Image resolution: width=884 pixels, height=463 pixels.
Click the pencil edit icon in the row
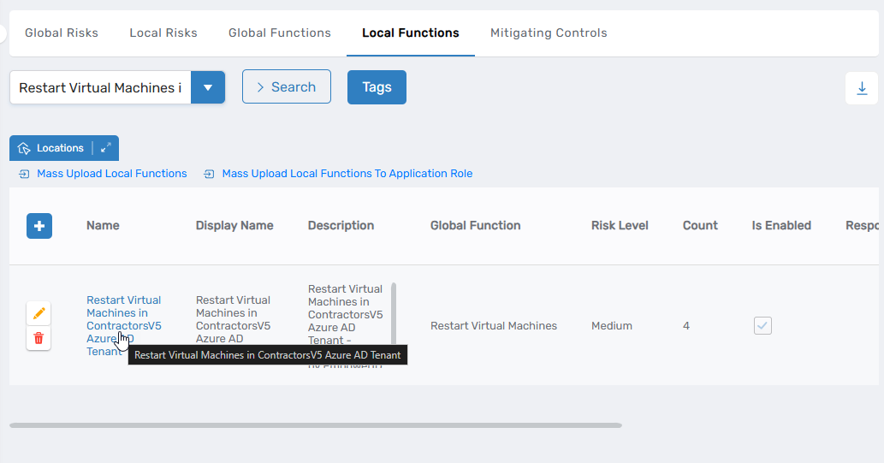coord(39,313)
